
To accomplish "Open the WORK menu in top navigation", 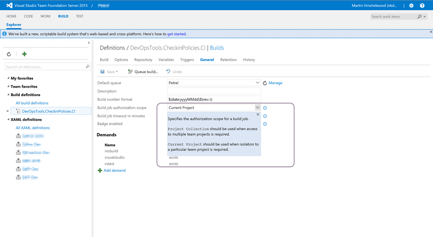I will tap(46, 17).
